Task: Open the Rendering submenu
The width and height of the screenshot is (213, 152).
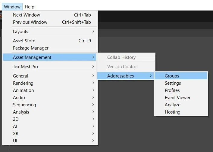Action: (x=50, y=83)
